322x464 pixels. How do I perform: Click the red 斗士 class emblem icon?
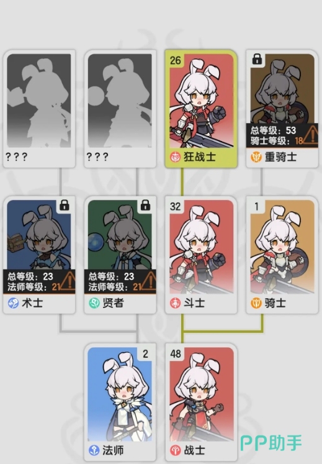[x=176, y=303]
